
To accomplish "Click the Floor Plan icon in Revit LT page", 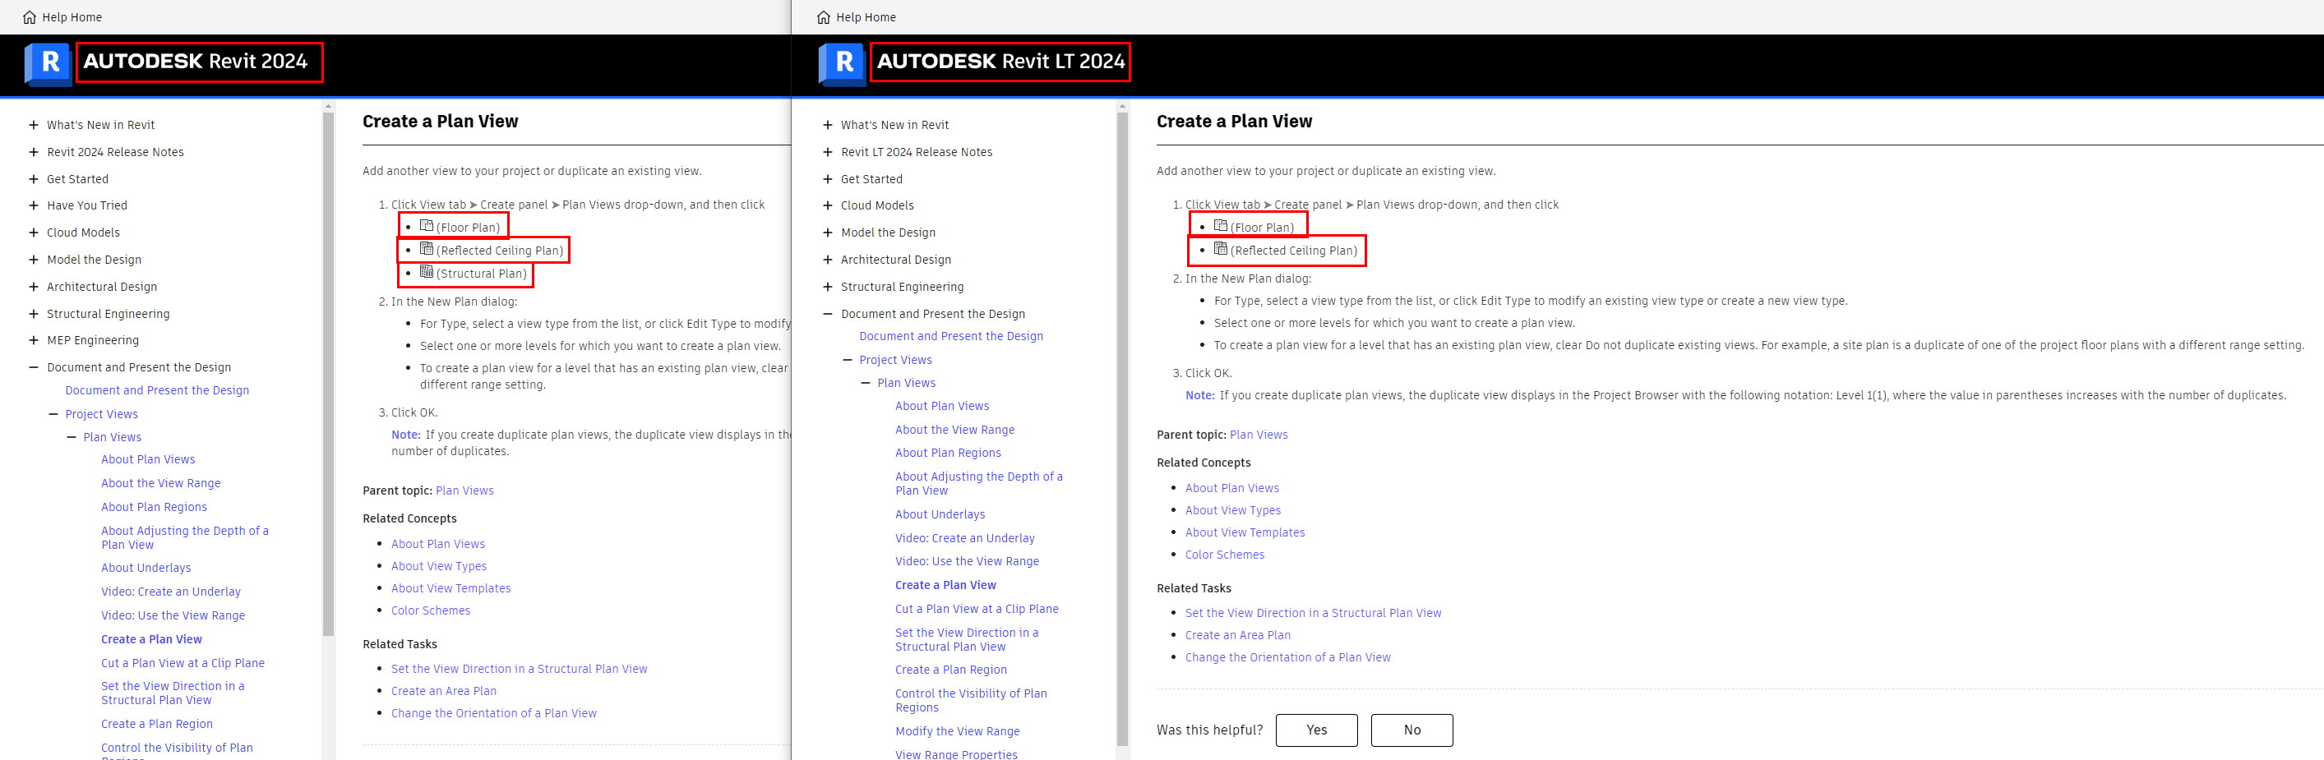I will [1221, 225].
